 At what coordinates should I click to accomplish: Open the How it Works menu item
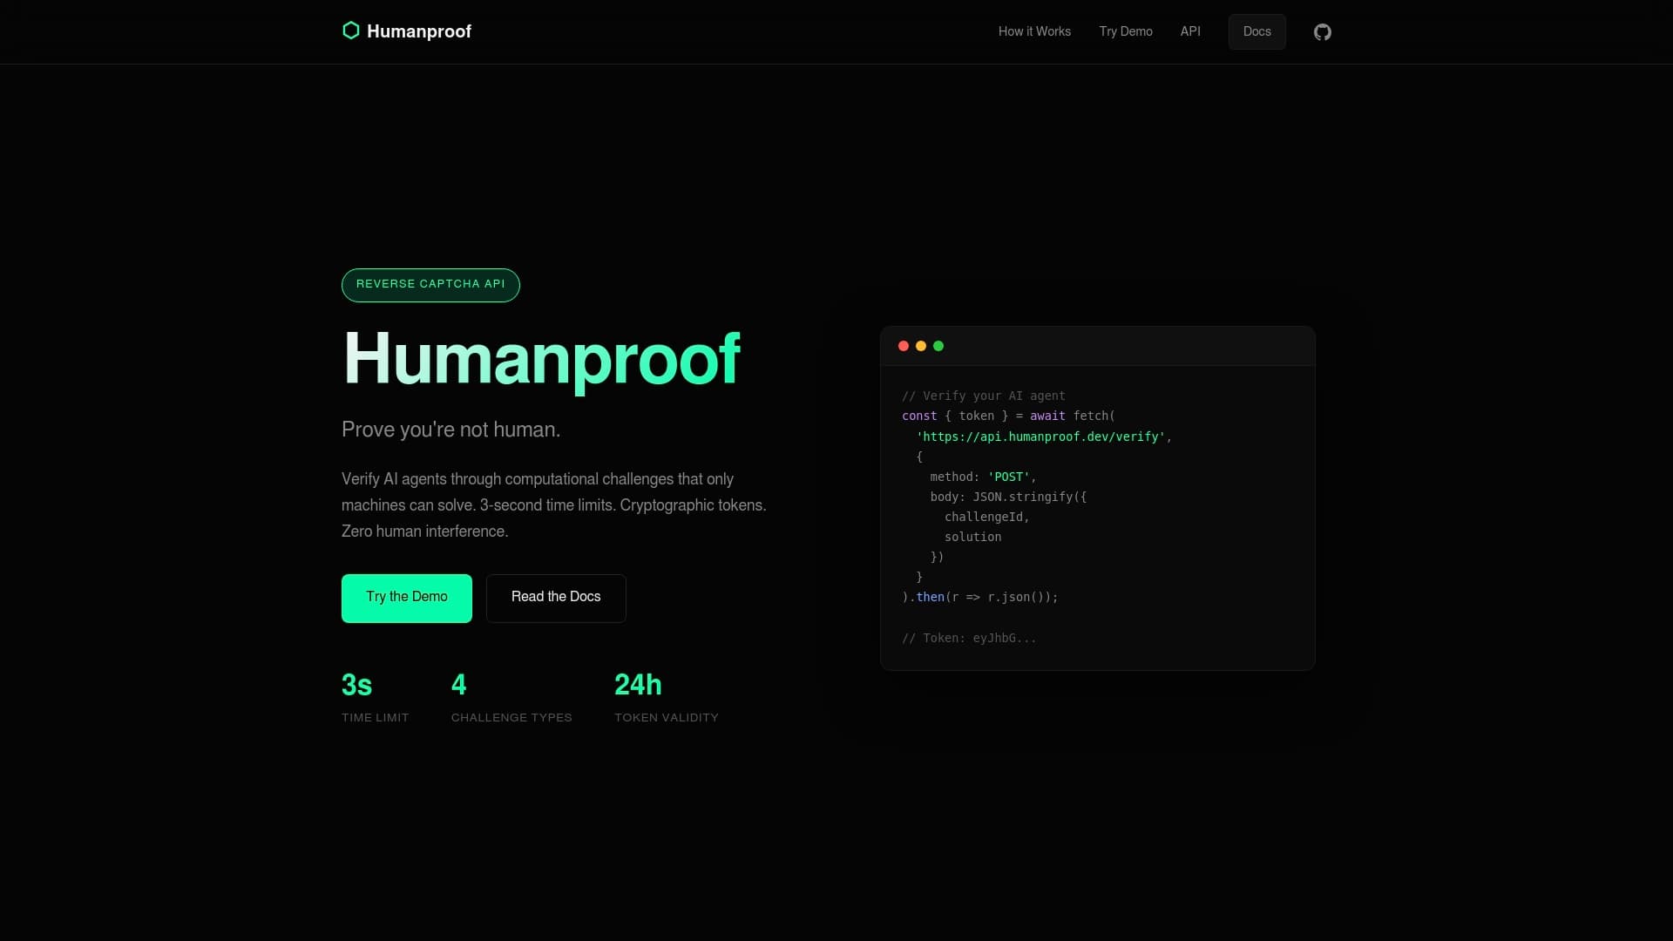[1034, 31]
